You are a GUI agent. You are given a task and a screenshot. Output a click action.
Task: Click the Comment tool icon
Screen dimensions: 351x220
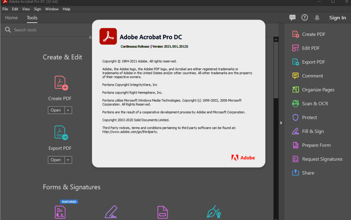point(295,76)
